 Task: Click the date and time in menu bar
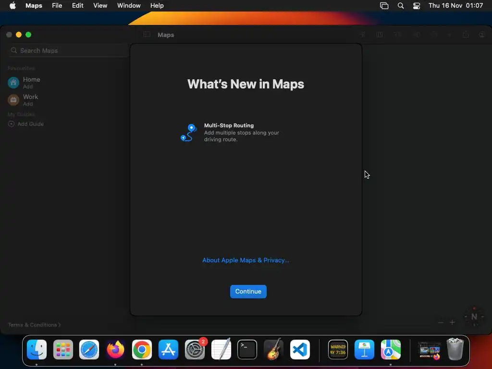455,6
